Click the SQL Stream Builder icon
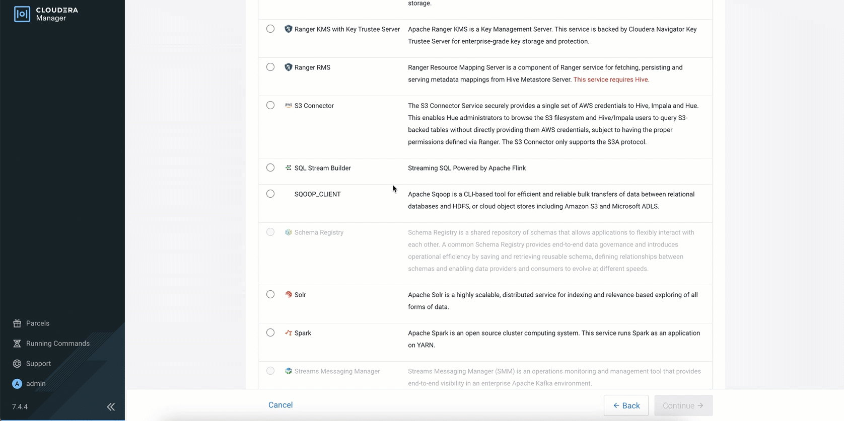This screenshot has width=844, height=421. (x=288, y=168)
